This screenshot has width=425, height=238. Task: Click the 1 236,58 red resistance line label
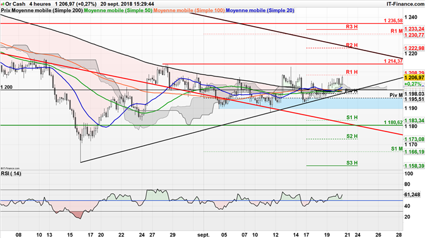point(393,21)
